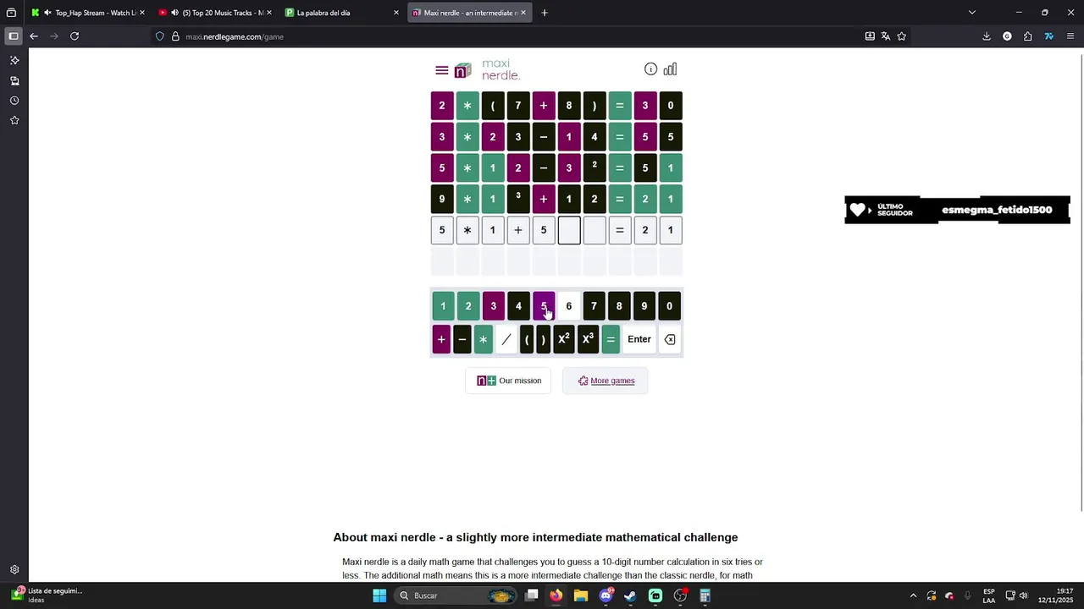Tap the multiply asterisk key

click(483, 339)
